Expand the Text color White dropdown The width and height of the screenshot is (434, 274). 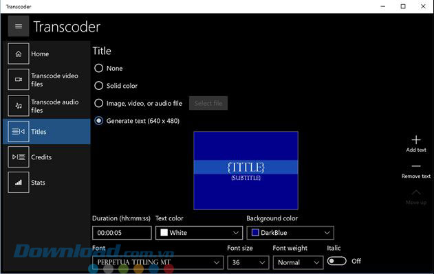(199, 233)
